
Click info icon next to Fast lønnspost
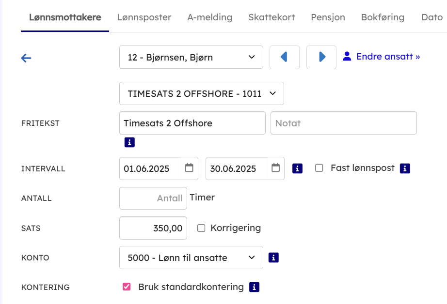point(405,168)
